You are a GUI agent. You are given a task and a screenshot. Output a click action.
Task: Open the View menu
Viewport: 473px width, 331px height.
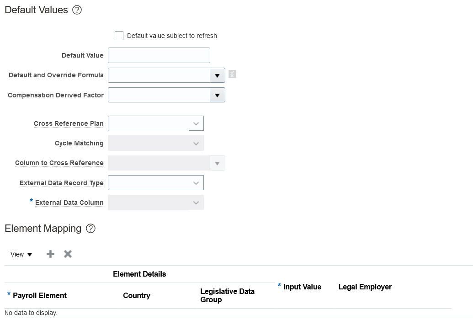[x=21, y=254]
